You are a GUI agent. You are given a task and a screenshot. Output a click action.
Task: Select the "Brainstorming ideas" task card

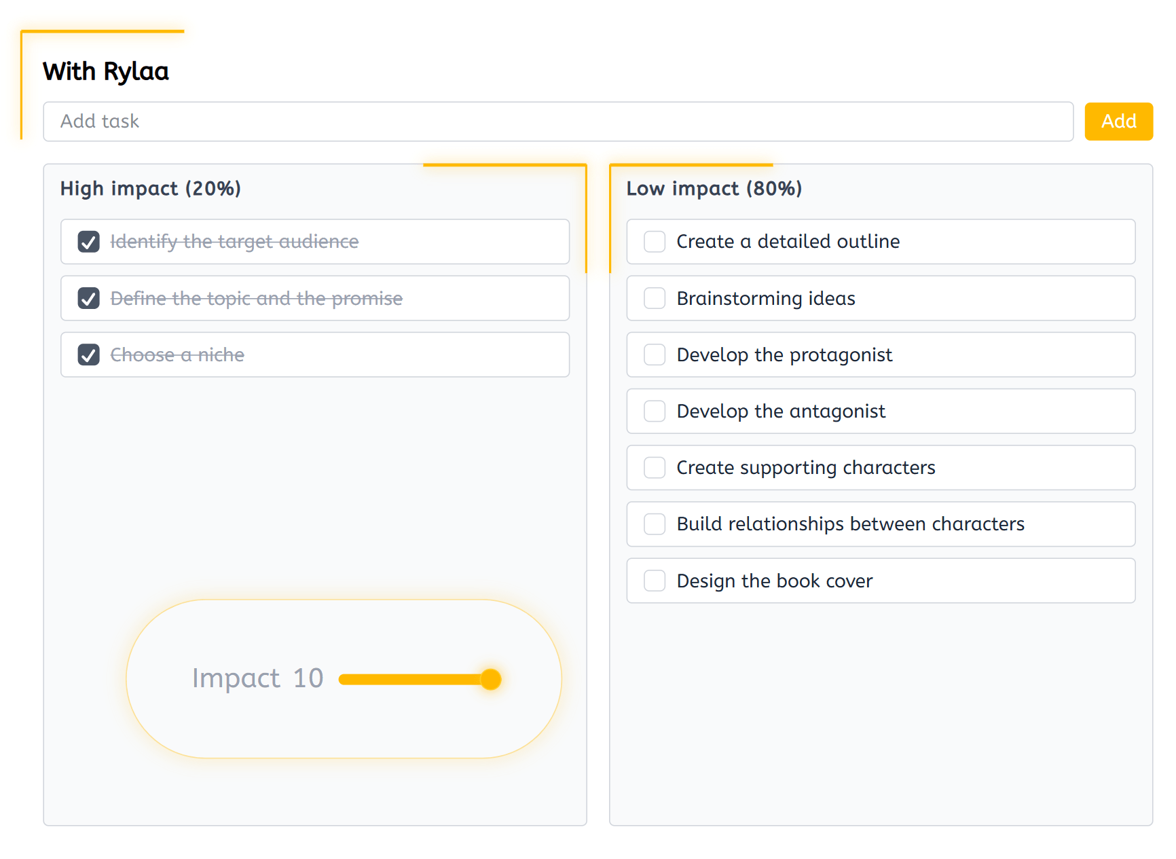click(880, 298)
